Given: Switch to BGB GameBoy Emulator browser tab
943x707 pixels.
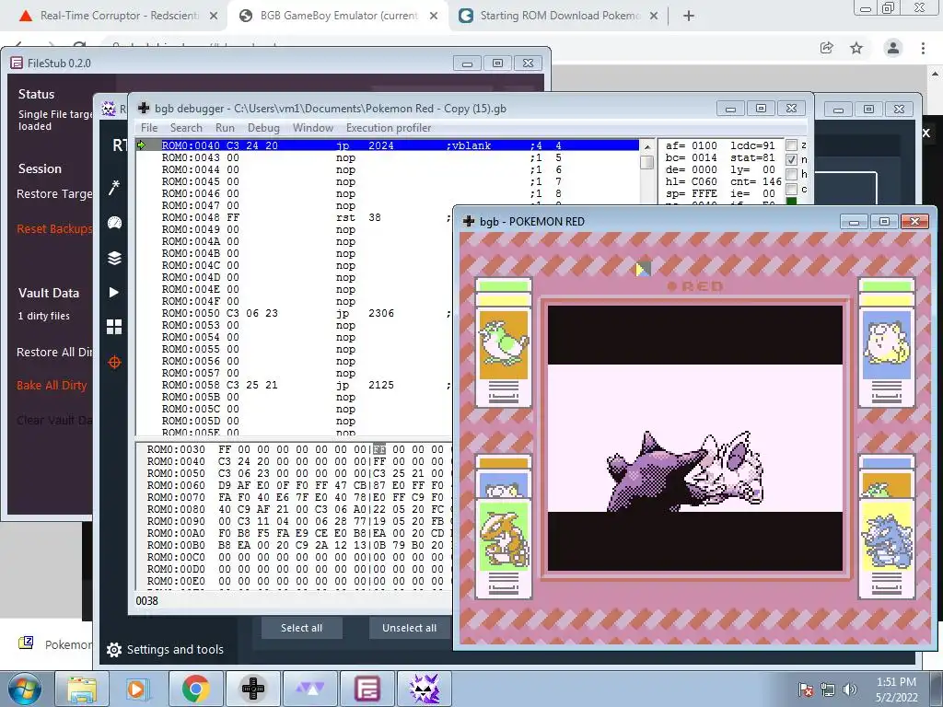Looking at the screenshot, I should tap(338, 16).
